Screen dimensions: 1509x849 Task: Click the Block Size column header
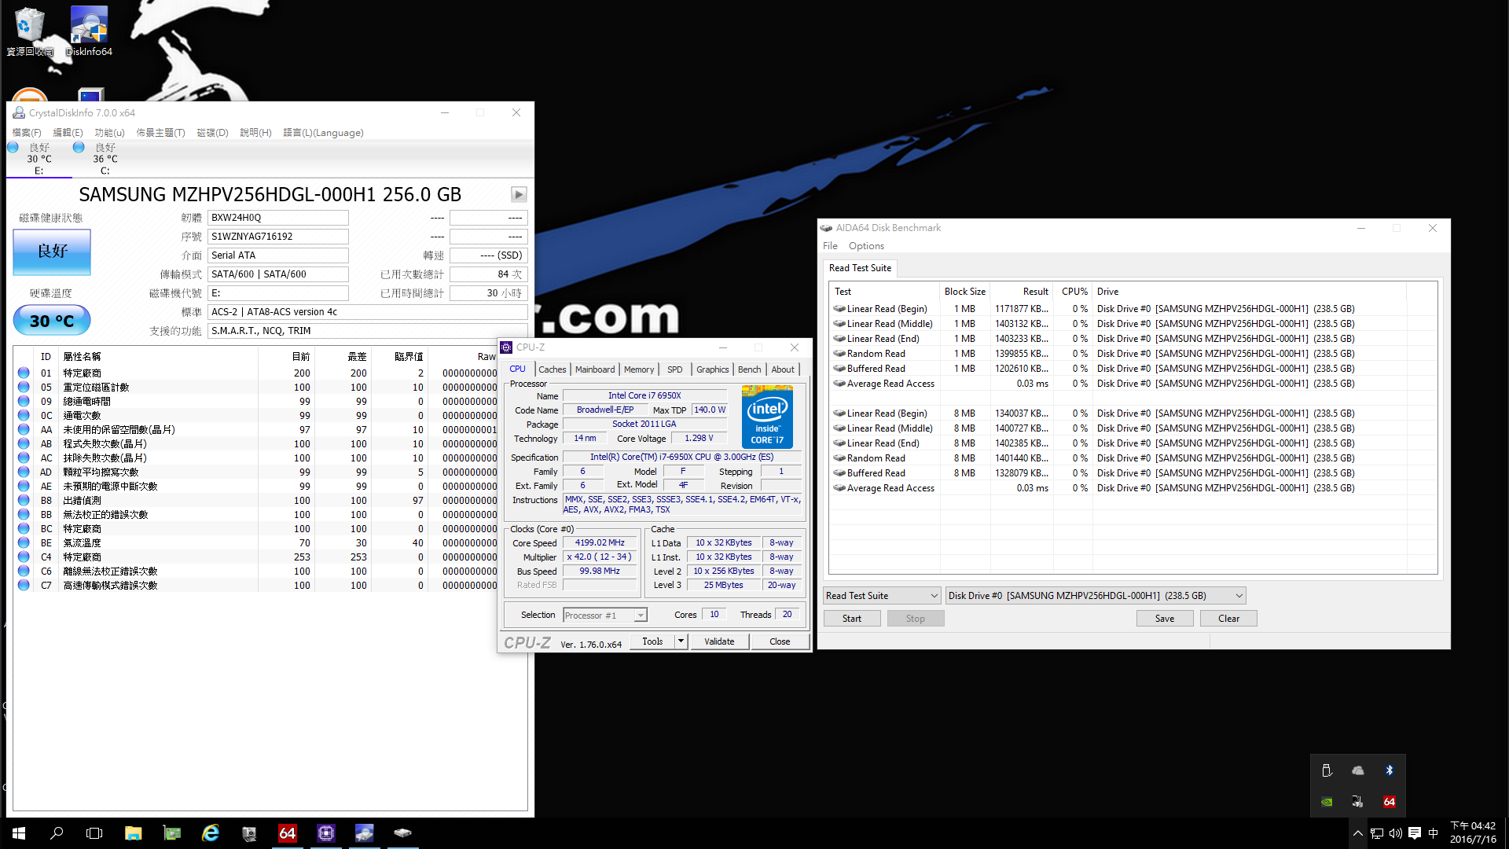[964, 292]
